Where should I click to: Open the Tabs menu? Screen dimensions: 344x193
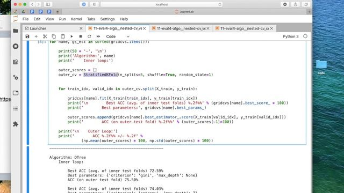tap(91, 19)
